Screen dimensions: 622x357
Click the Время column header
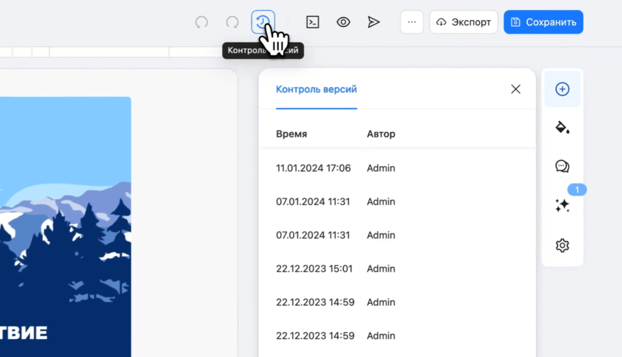click(x=291, y=134)
